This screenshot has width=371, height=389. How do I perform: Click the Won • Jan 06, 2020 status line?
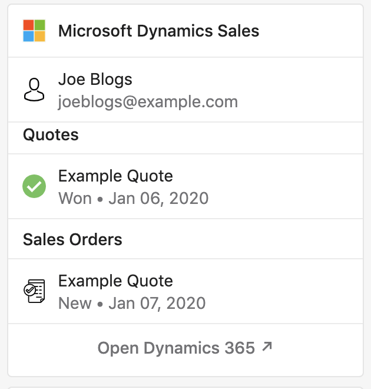point(133,198)
